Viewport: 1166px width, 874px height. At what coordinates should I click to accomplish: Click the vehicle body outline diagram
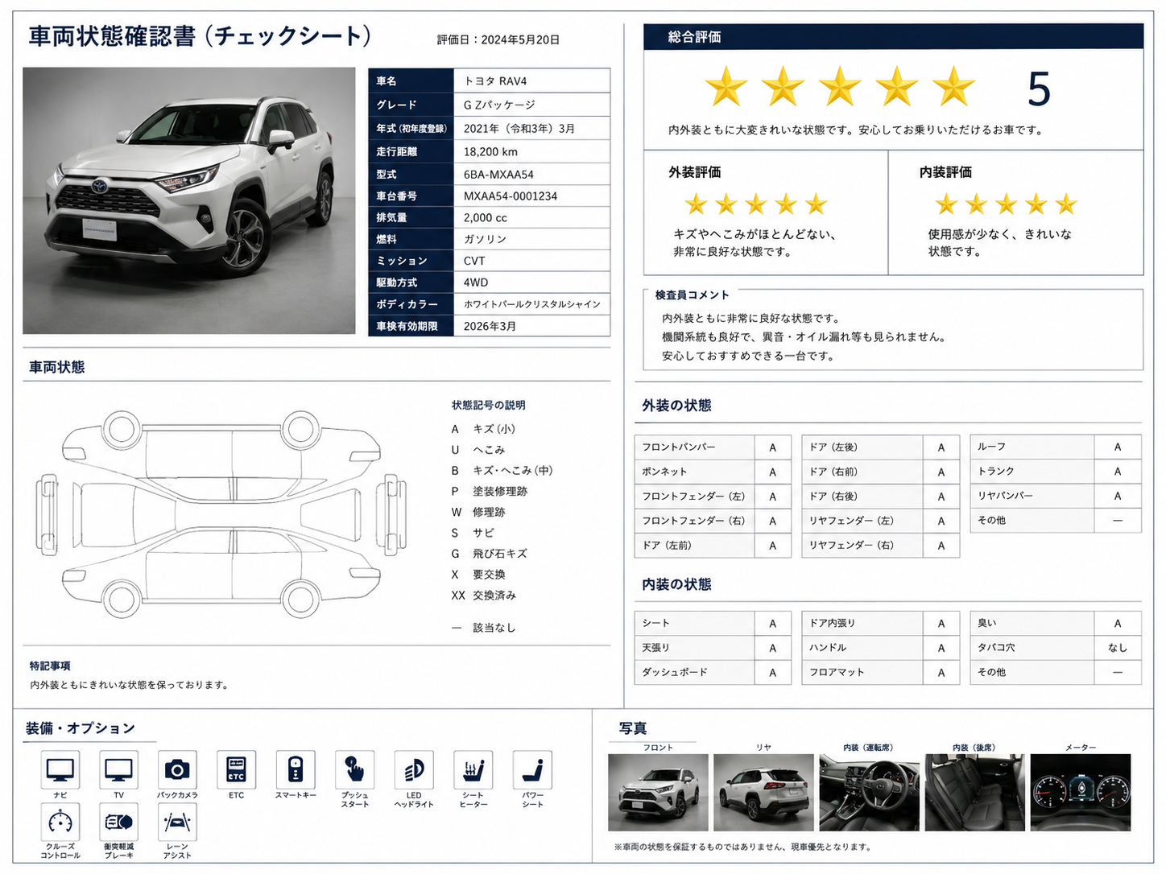coord(221,514)
